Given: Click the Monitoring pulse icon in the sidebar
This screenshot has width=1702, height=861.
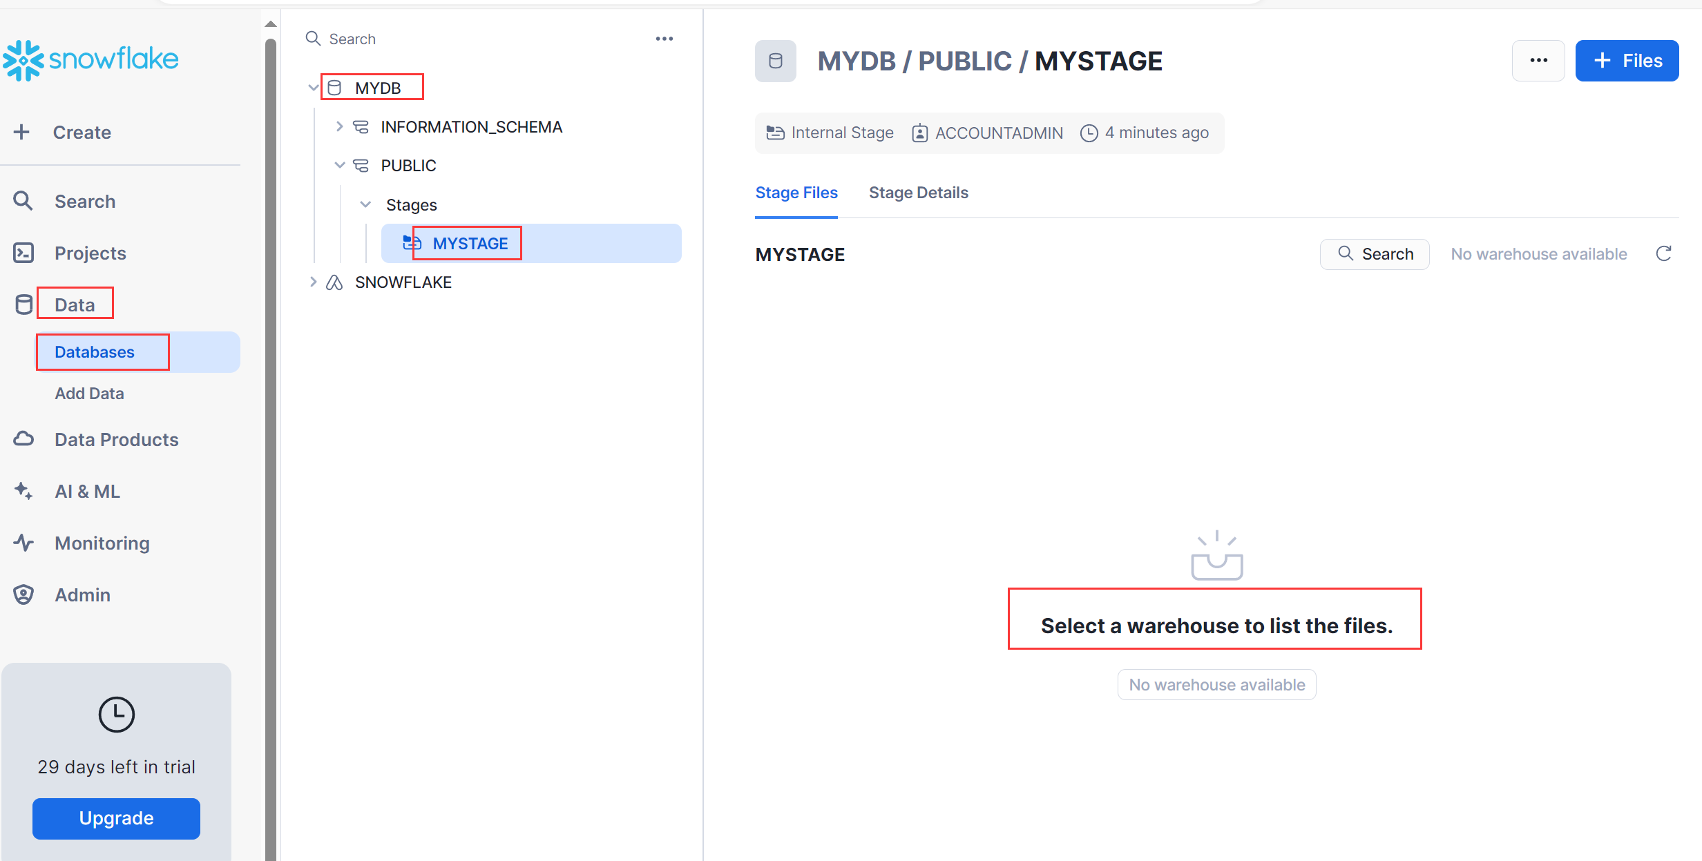Looking at the screenshot, I should coord(23,543).
